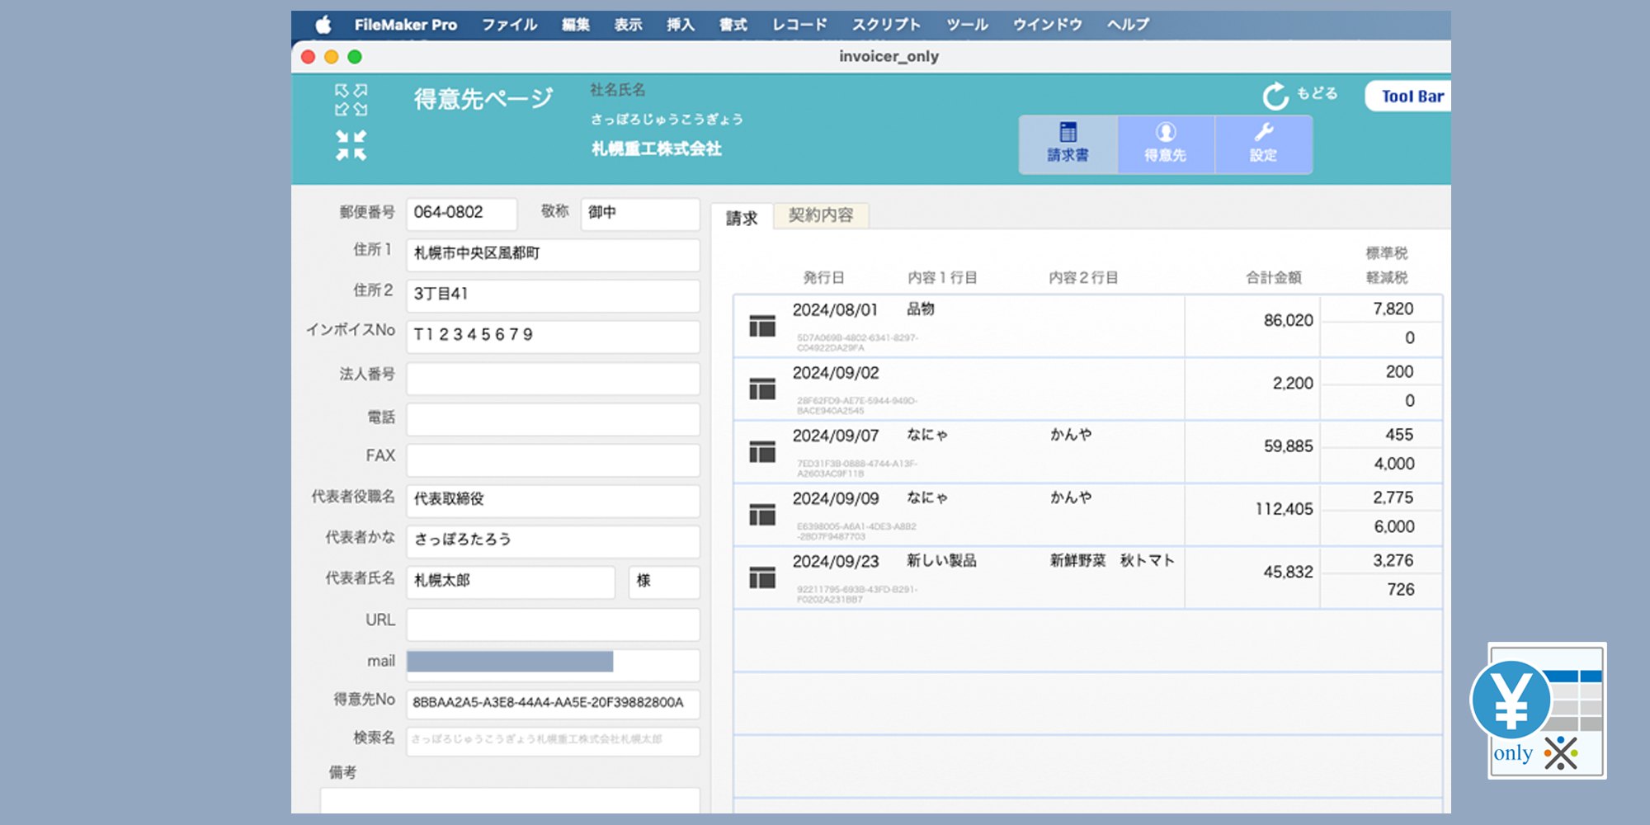Click the collapse arrows icon
This screenshot has height=825, width=1650.
(351, 145)
